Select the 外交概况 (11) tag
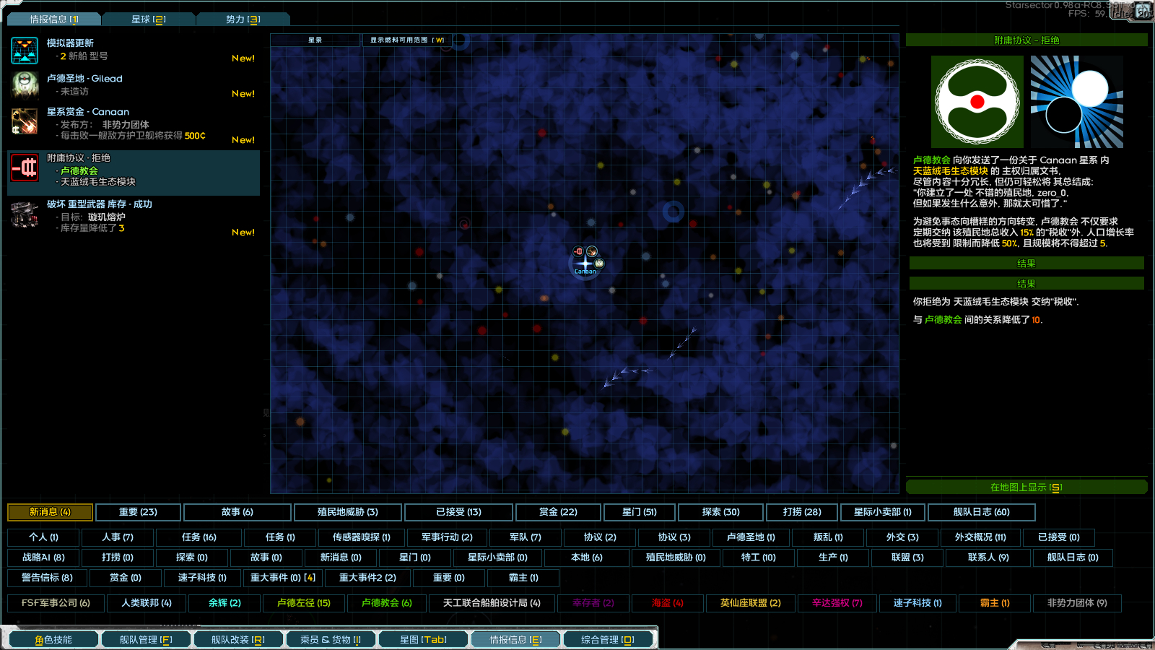This screenshot has width=1155, height=650. point(980,537)
